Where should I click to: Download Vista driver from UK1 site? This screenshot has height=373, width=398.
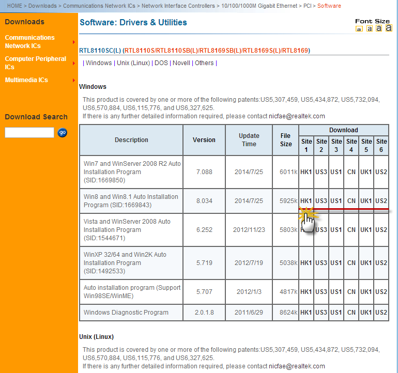pyautogui.click(x=366, y=230)
